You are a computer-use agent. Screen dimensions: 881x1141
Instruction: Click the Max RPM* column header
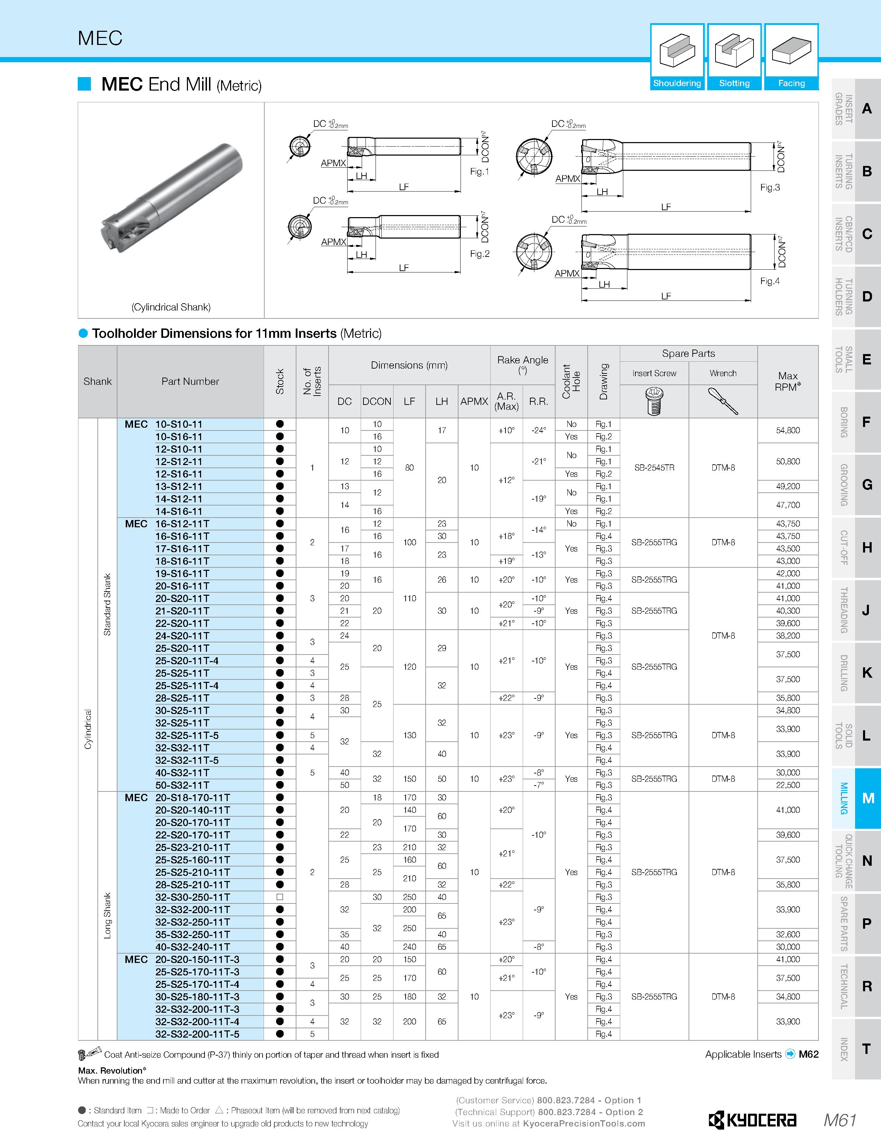coord(788,381)
